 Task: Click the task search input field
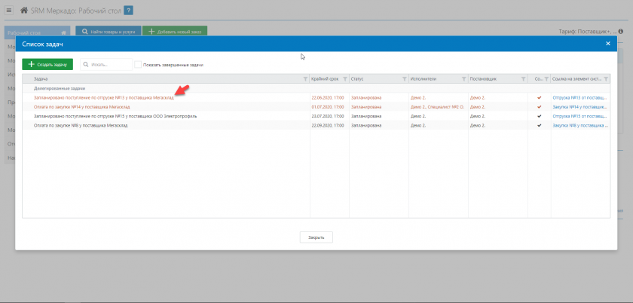[x=109, y=65]
